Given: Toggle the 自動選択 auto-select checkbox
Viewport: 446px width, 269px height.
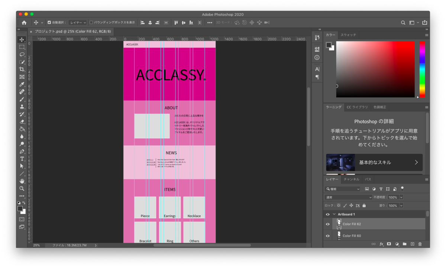Looking at the screenshot, I should 49,23.
